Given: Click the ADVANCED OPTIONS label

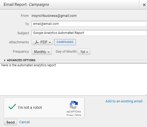Looking at the screenshot, I should [x=21, y=60].
